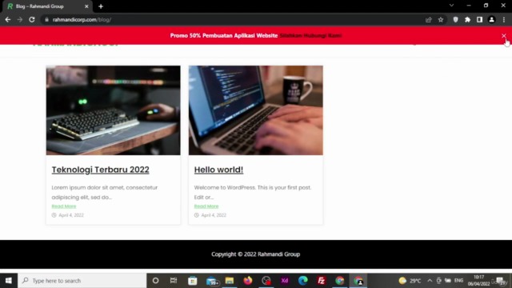Open the 29°C weather widget
The image size is (512, 288).
410,281
